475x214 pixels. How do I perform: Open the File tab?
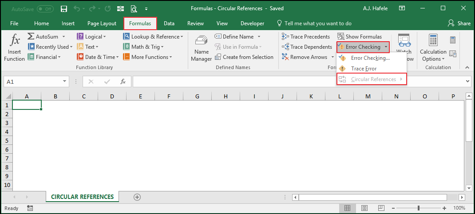click(x=14, y=23)
